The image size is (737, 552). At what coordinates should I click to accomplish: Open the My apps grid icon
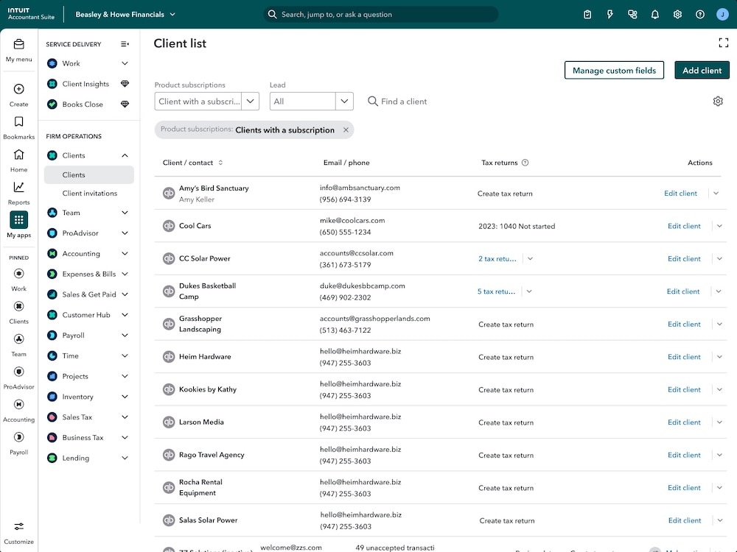click(x=18, y=219)
